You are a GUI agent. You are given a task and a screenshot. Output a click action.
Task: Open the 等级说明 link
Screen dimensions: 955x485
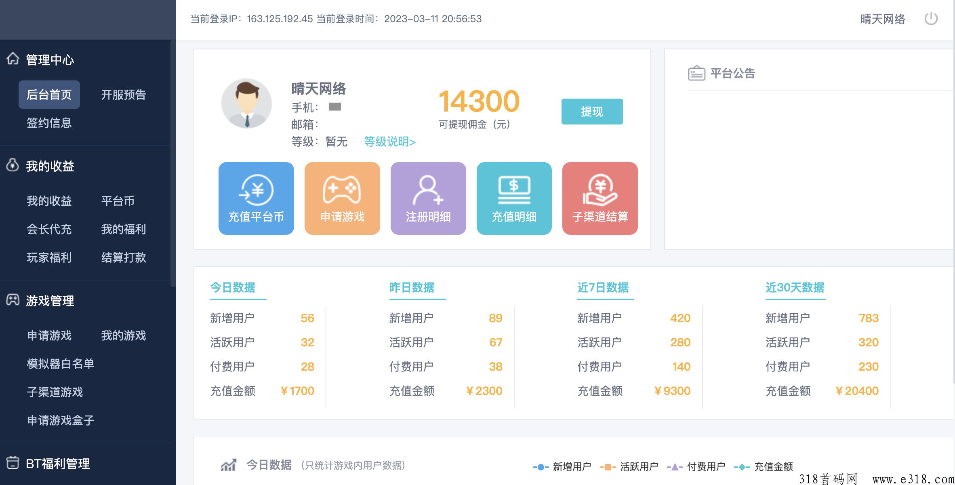(x=390, y=142)
